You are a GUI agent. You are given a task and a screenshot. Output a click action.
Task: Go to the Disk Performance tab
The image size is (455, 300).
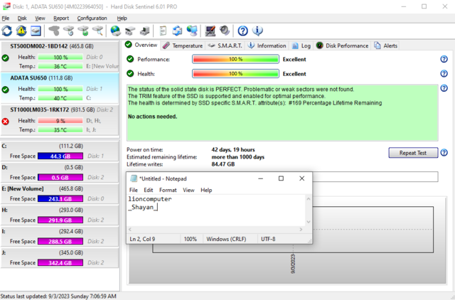pyautogui.click(x=342, y=45)
